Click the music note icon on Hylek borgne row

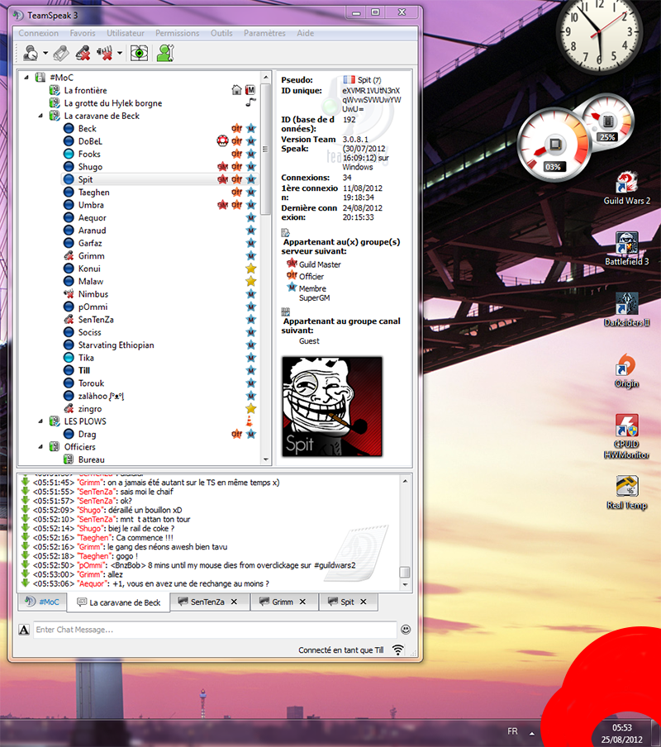tap(250, 102)
